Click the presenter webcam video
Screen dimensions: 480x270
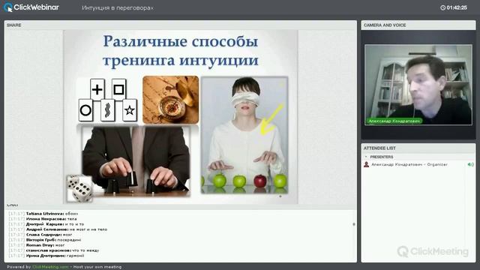pos(418,85)
